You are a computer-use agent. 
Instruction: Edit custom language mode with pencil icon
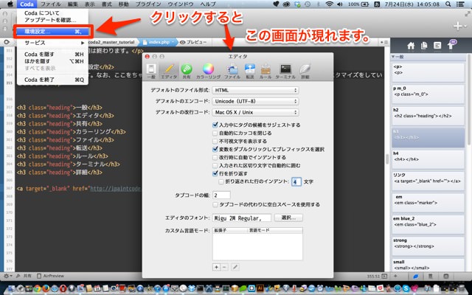click(x=235, y=267)
